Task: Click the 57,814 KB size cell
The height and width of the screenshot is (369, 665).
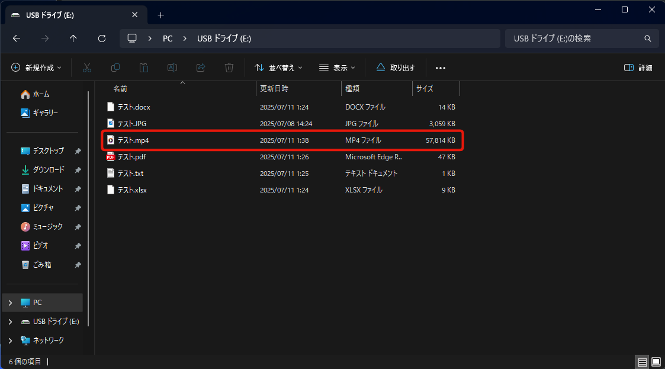Action: [x=440, y=140]
